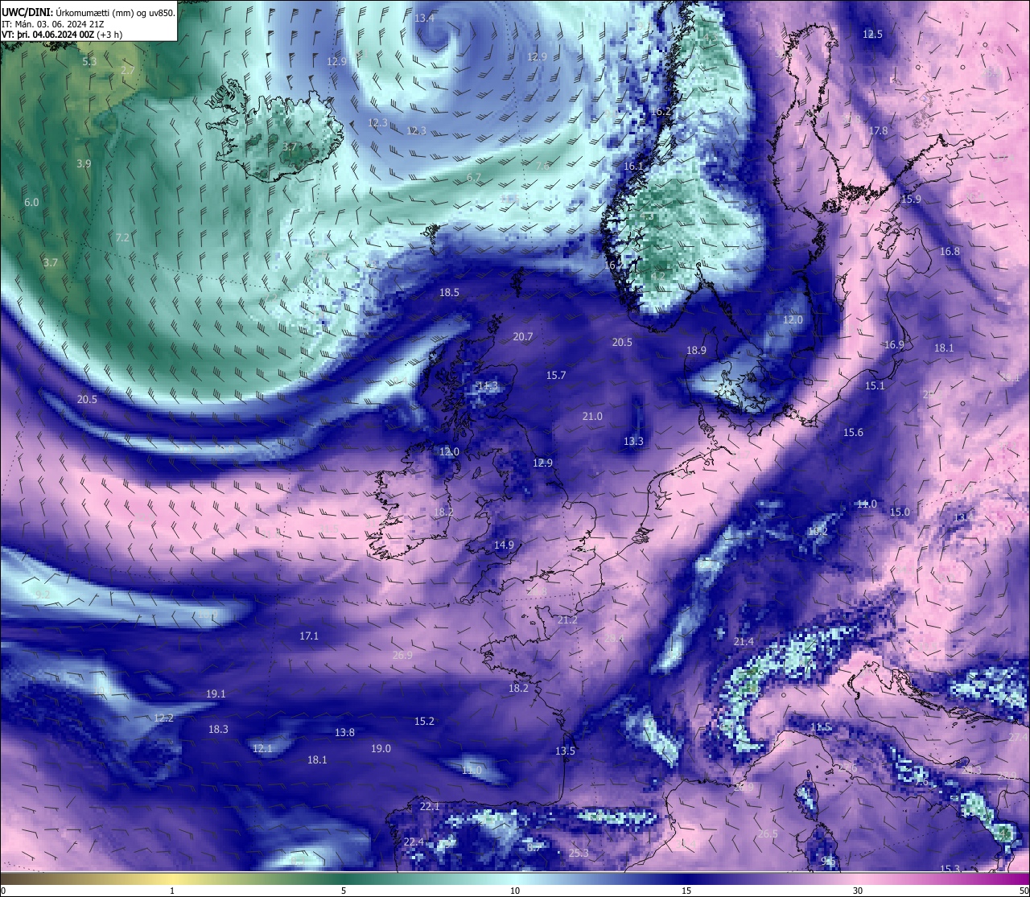Click the 25.3 value on the map
This screenshot has height=897, width=1030.
click(579, 853)
